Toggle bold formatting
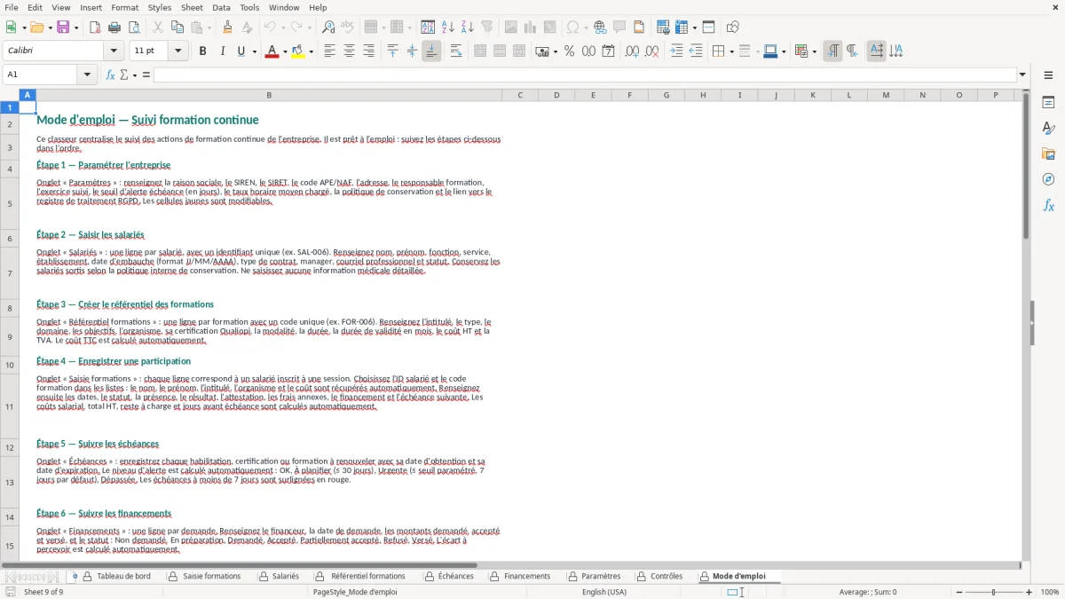Screen dimensions: 1065x599 tap(202, 51)
